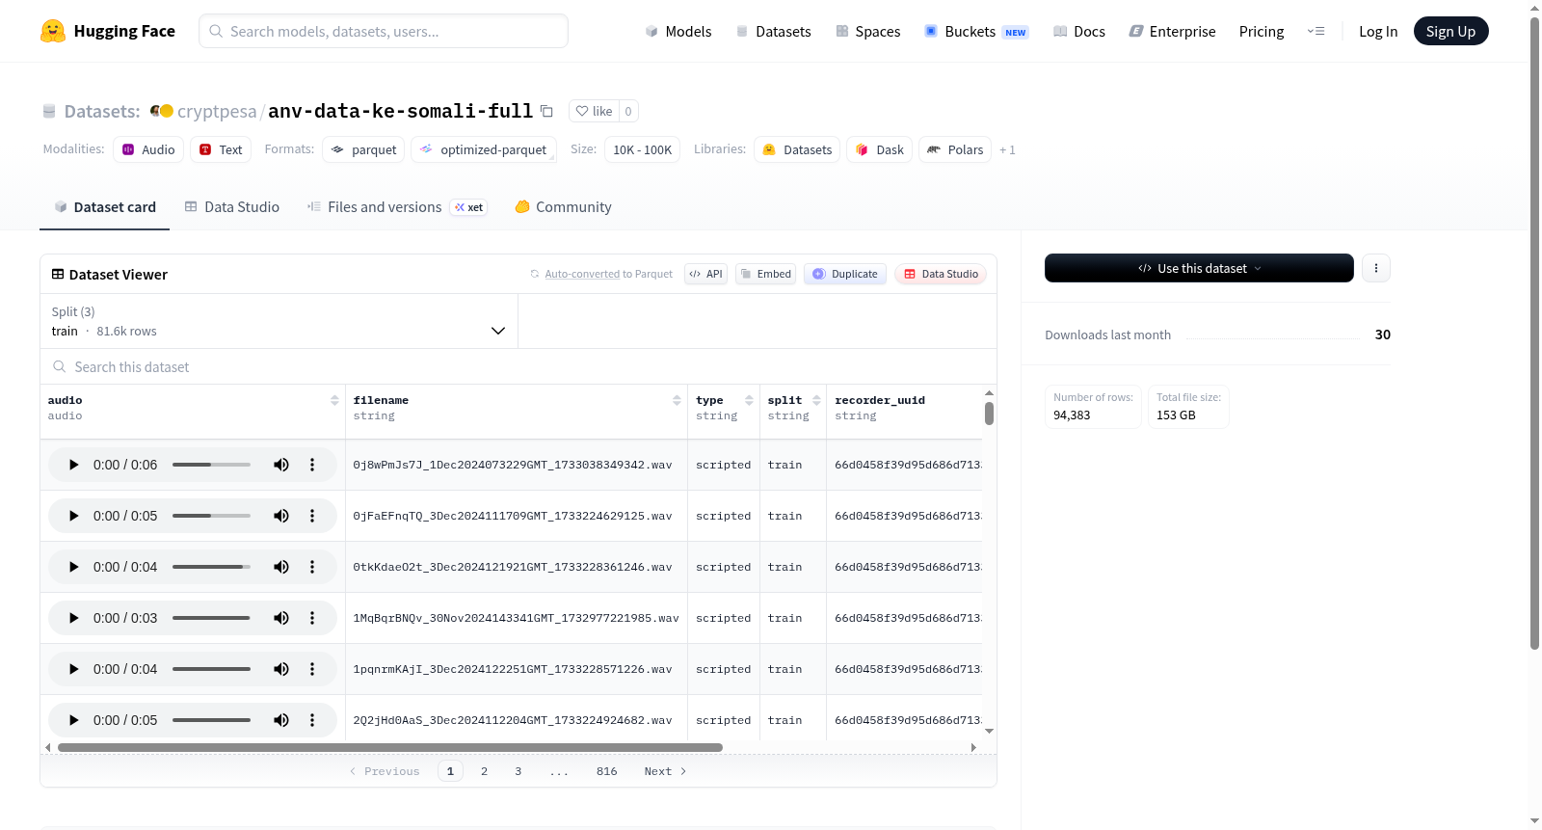
Task: Mute the 0jFaEFnqTQ audio row
Action: point(281,516)
